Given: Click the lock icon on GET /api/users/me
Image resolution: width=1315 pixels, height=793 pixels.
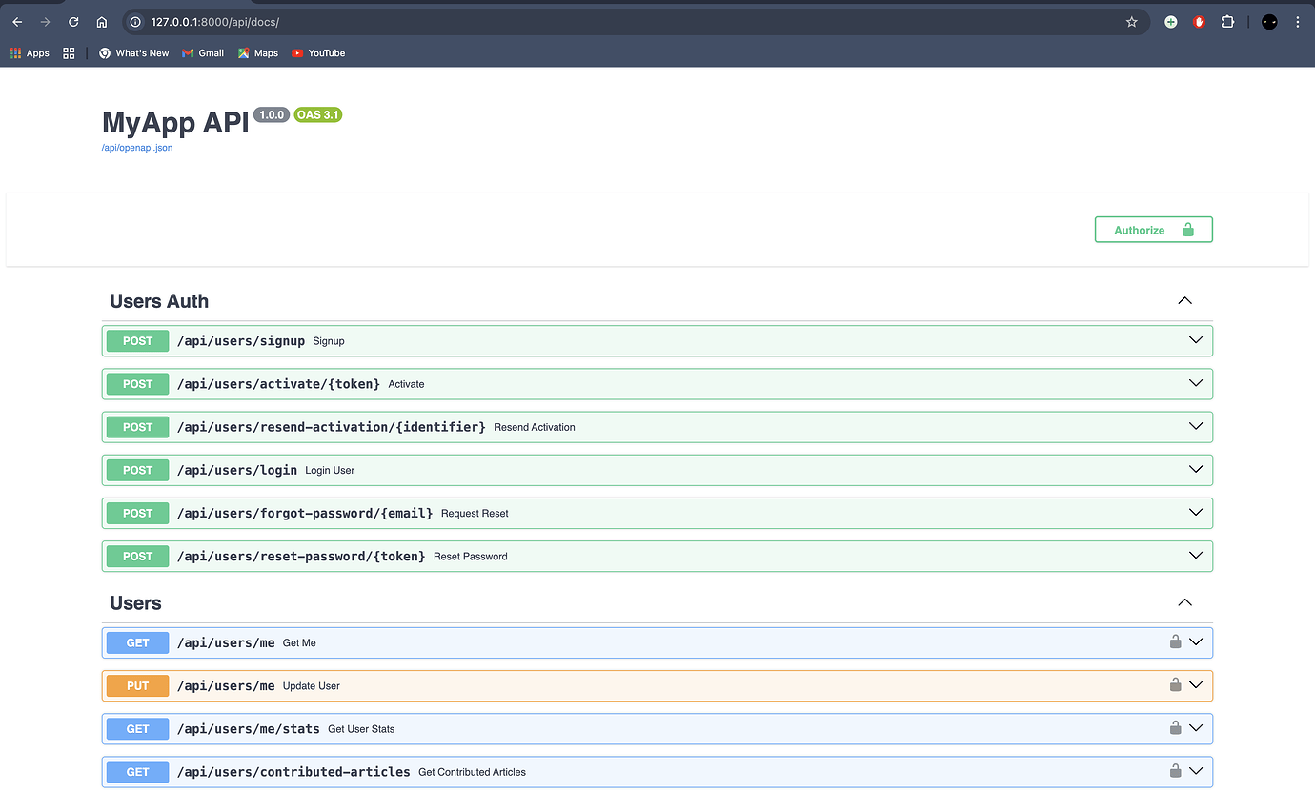Looking at the screenshot, I should 1175,641.
